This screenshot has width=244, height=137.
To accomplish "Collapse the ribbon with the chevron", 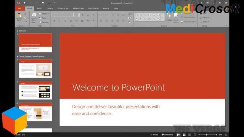I will click(x=226, y=26).
